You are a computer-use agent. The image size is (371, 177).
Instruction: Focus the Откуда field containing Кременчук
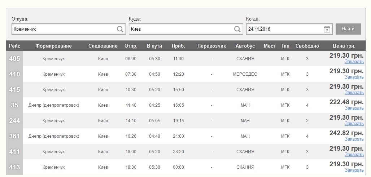pyautogui.click(x=63, y=29)
